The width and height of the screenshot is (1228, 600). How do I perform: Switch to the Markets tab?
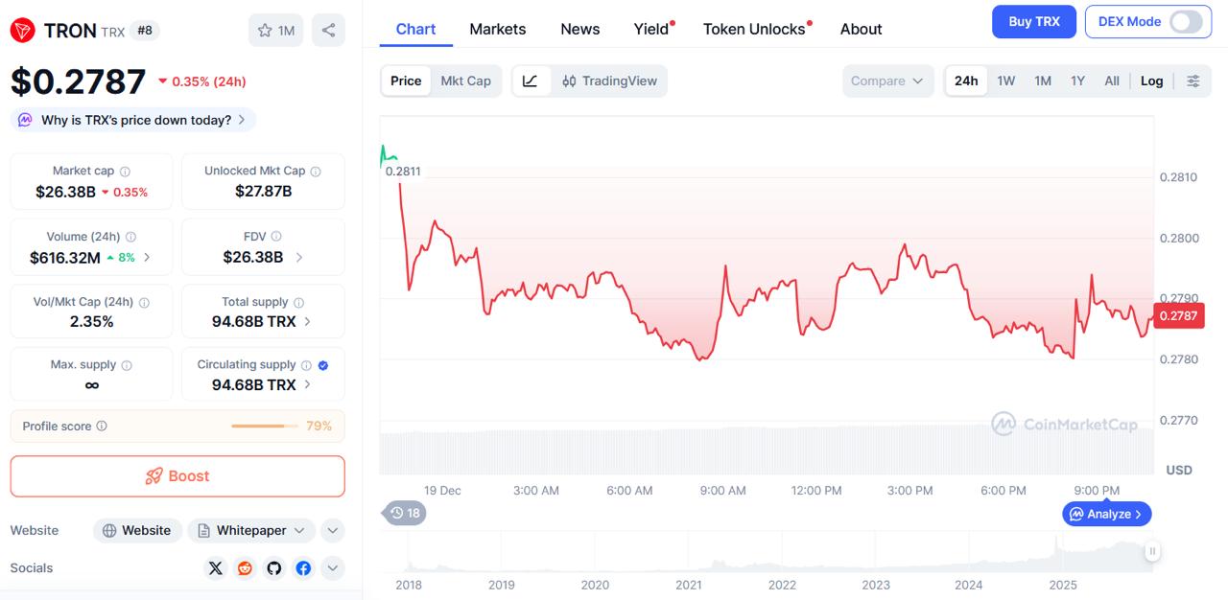(497, 29)
